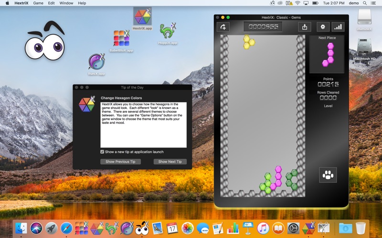Click the Rows Cleared counter
382x238 pixels.
328,98
